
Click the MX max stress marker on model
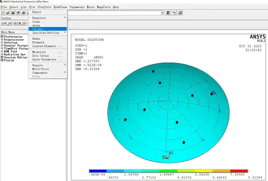click(x=213, y=93)
